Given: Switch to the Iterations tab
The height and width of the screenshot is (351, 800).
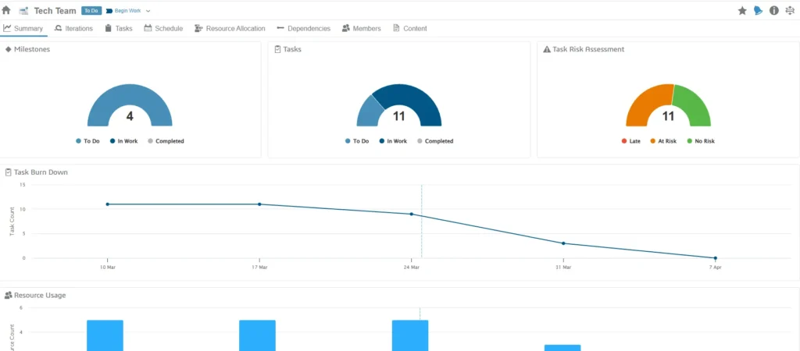Looking at the screenshot, I should (73, 28).
